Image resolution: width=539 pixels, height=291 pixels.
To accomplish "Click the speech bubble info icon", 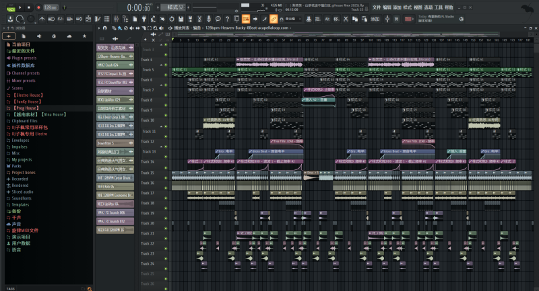I will click(218, 19).
